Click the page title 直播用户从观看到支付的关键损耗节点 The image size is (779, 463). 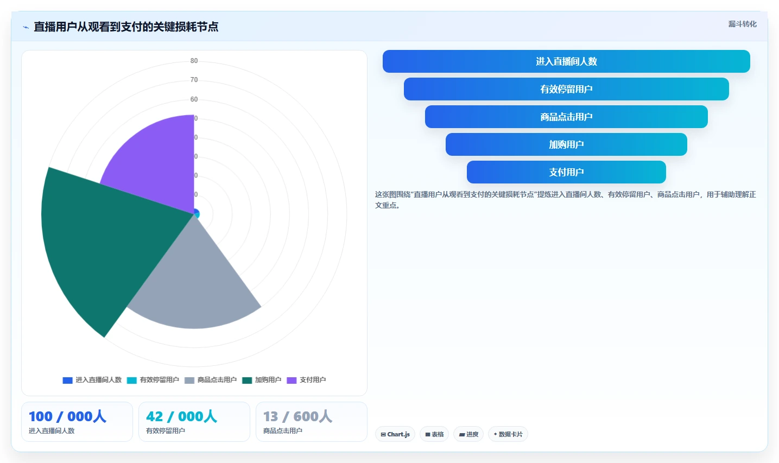126,27
